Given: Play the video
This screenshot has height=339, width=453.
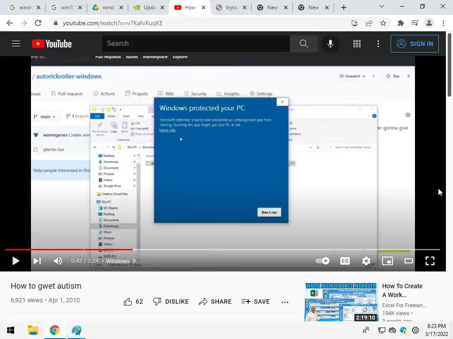Looking at the screenshot, I should click(15, 261).
